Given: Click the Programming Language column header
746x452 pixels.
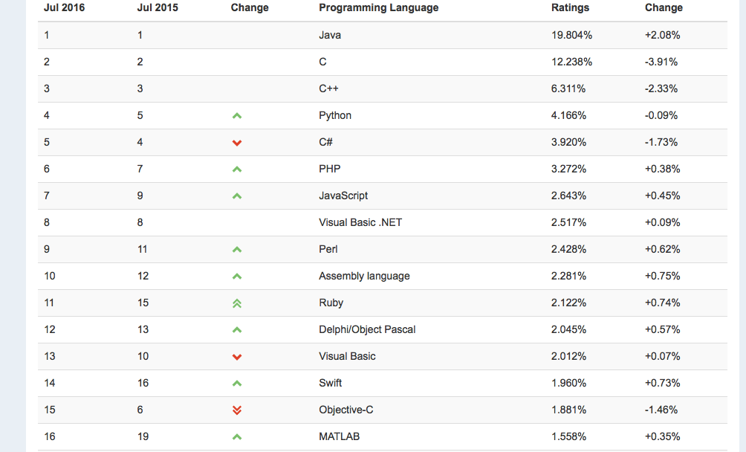Looking at the screenshot, I should coord(378,8).
